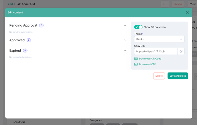Collapse the Pending Approval section
This screenshot has height=125, width=197.
[x=125, y=25]
